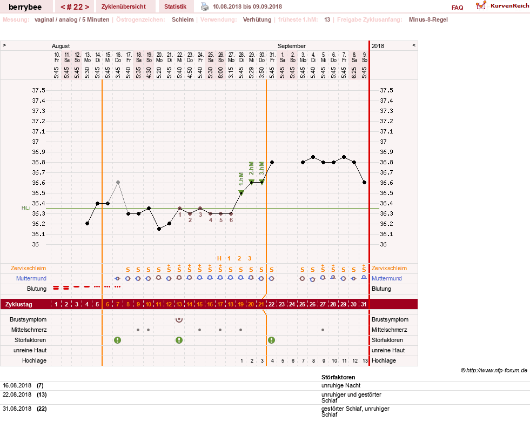Image resolution: width=530 pixels, height=435 pixels.
Task: Click the Zyklustag row label
Action: coord(19,304)
